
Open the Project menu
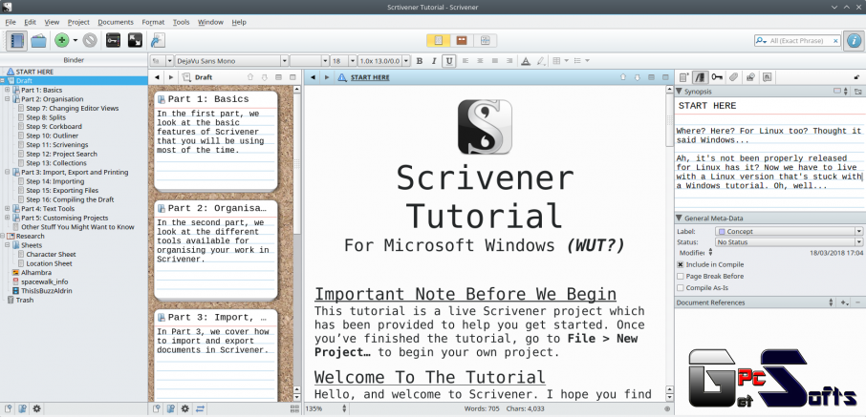point(78,22)
